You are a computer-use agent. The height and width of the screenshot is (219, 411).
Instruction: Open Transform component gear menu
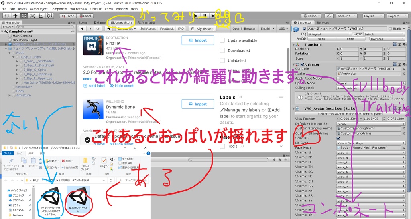[x=405, y=45]
